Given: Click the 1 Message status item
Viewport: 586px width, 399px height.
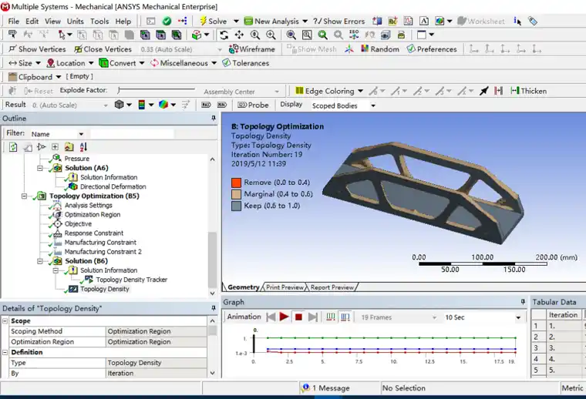Looking at the screenshot, I should (x=326, y=388).
